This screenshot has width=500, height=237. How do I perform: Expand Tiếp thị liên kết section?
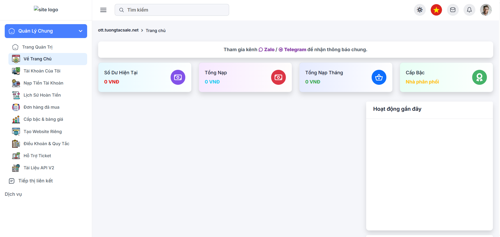(x=35, y=181)
